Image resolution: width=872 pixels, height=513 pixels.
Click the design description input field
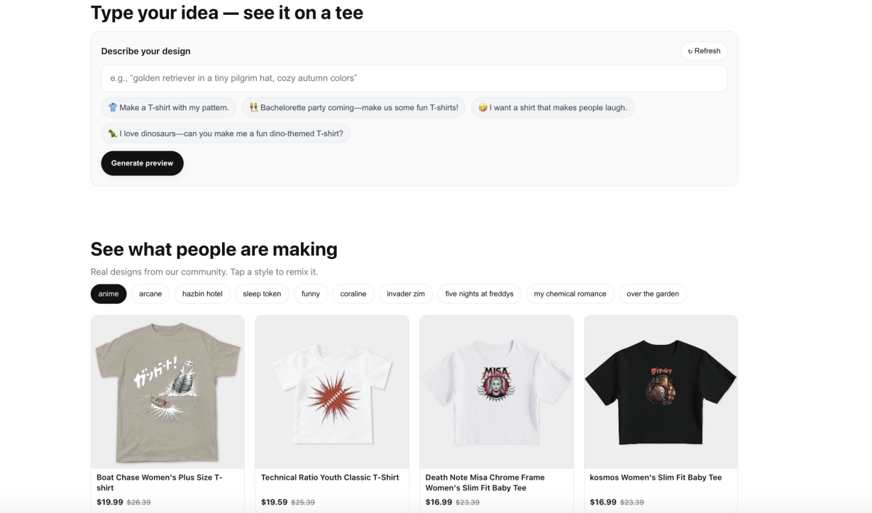point(414,78)
